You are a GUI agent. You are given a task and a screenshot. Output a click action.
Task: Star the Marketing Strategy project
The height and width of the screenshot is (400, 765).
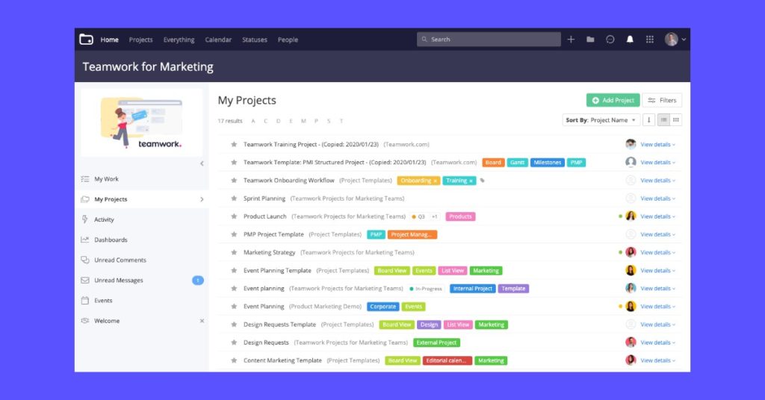point(234,252)
